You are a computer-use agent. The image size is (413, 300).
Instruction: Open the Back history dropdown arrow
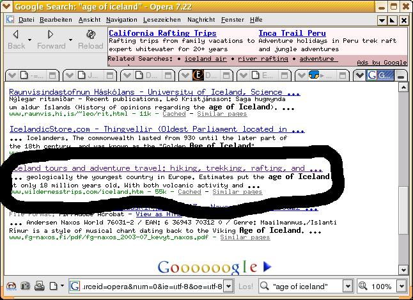pyautogui.click(x=29, y=40)
